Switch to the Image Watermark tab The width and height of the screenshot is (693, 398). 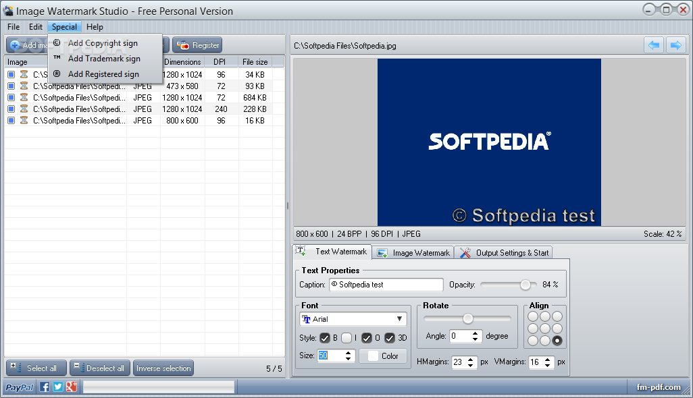tap(413, 253)
